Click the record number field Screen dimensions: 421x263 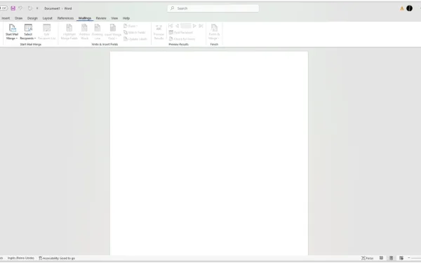(185, 26)
